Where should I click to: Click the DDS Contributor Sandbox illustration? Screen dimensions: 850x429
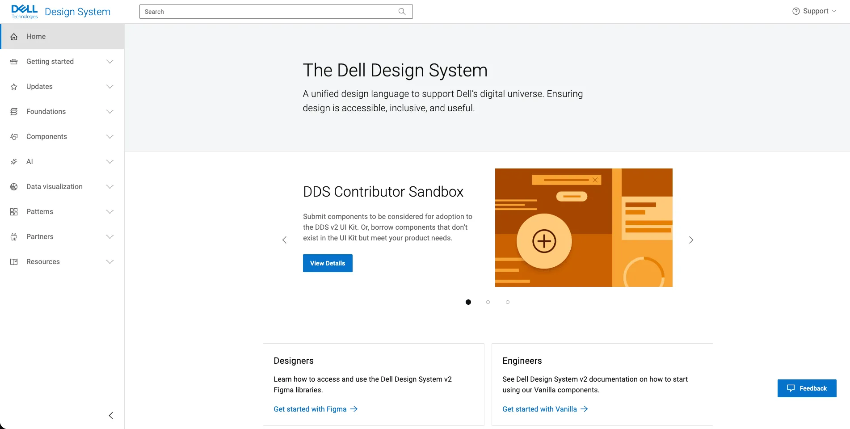[584, 227]
